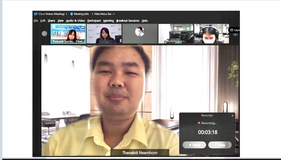The height and width of the screenshot is (160, 281).
Task: Click the Meeting Info shield icon
Action: tap(72, 14)
